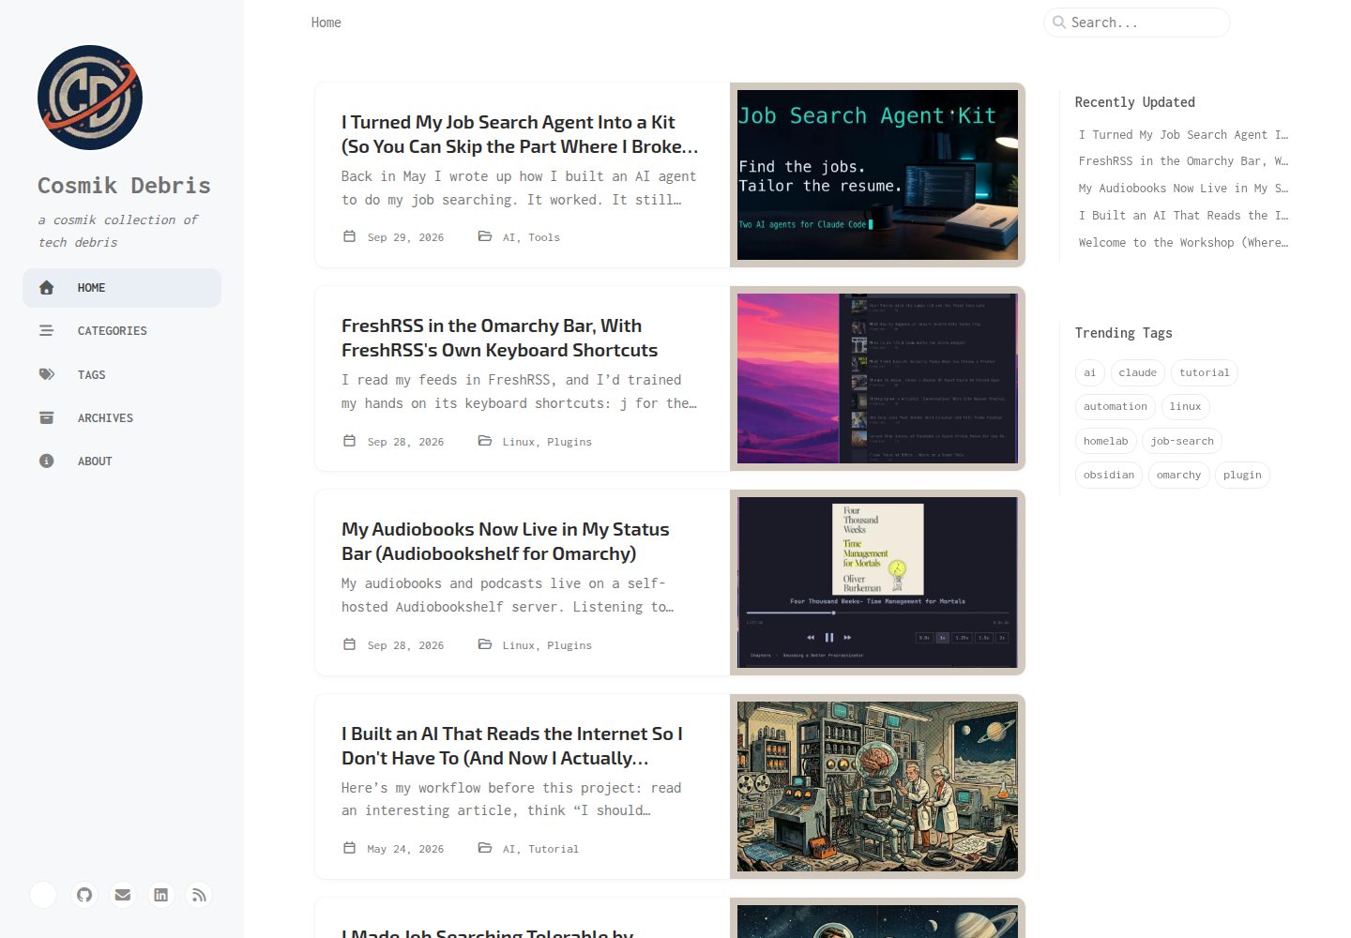This screenshot has width=1351, height=938.
Task: Click the Four Thousand Weeks audiobook thumbnail
Action: (x=877, y=582)
